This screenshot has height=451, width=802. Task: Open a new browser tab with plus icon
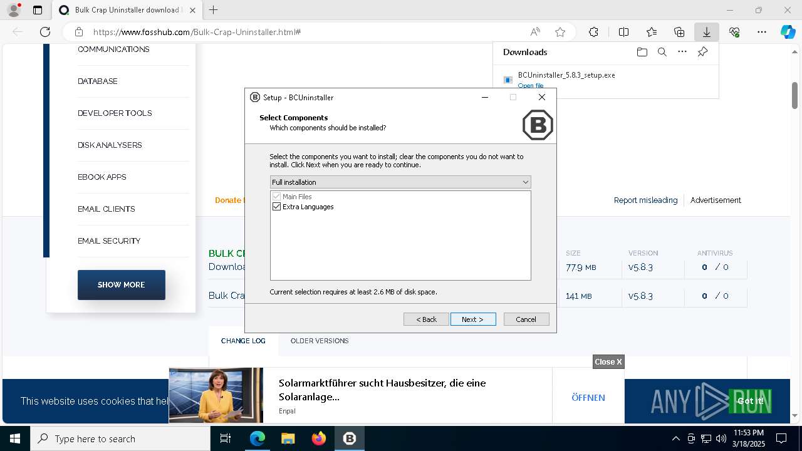tap(213, 10)
